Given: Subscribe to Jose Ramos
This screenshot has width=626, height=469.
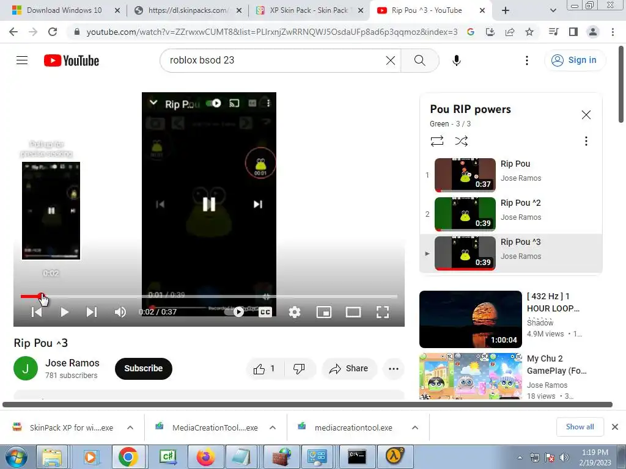Looking at the screenshot, I should [143, 368].
